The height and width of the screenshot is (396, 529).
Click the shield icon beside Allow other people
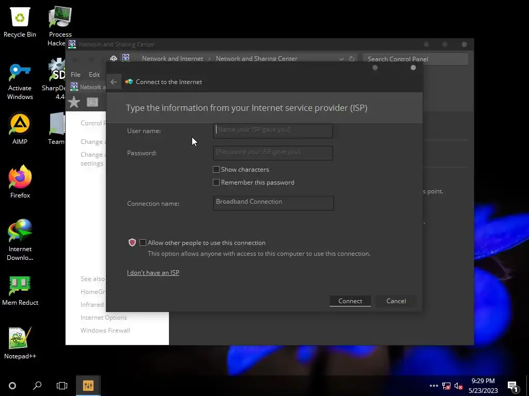pyautogui.click(x=132, y=242)
